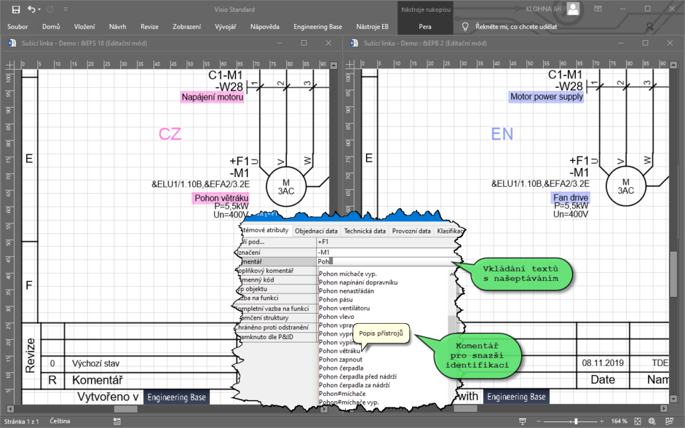Select 'Pohon ventilátoru' from suggestion list

pyautogui.click(x=345, y=308)
